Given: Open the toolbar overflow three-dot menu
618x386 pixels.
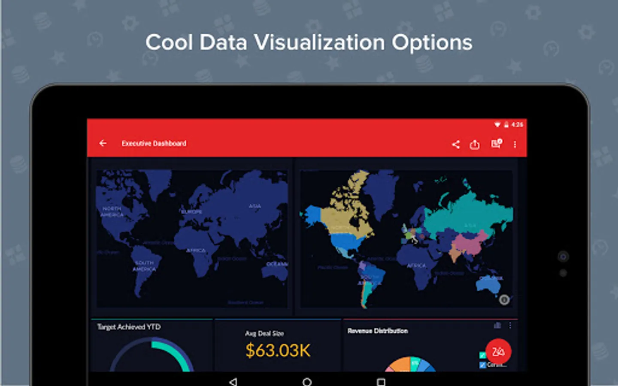Looking at the screenshot, I should (515, 145).
